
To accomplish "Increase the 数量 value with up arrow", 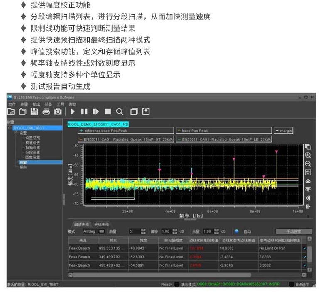I will coord(143,230).
